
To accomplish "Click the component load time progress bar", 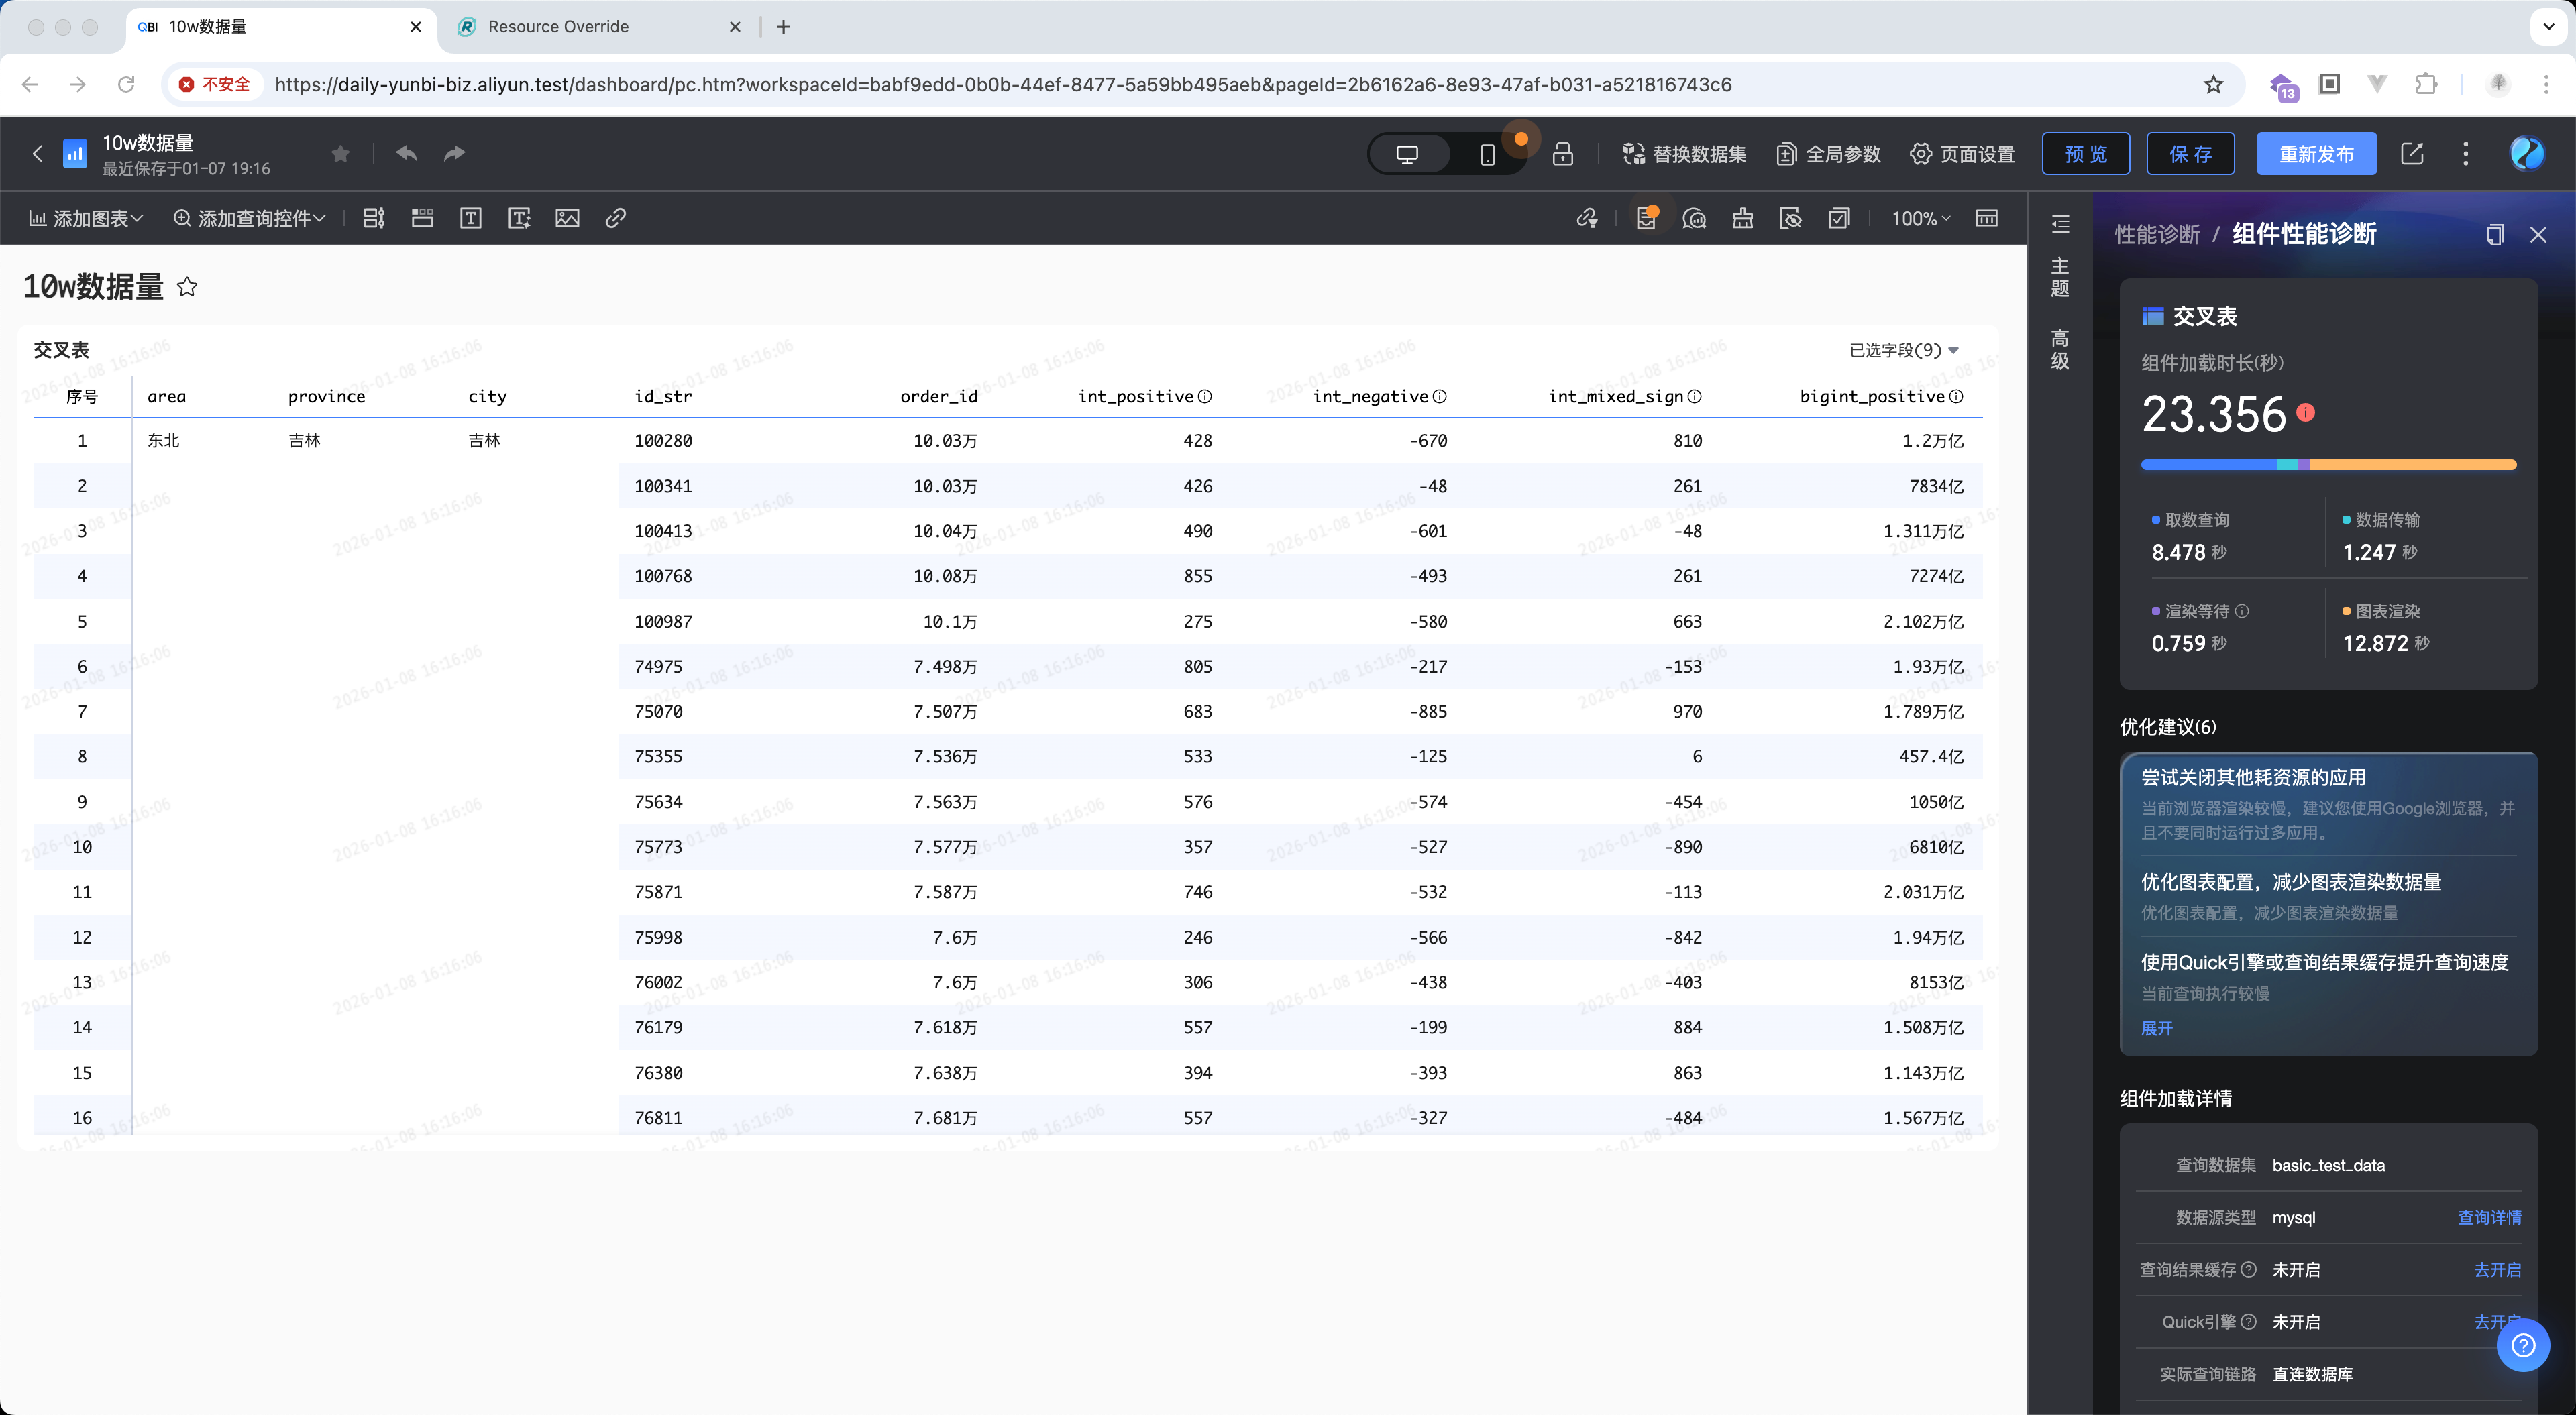I will tap(2328, 465).
